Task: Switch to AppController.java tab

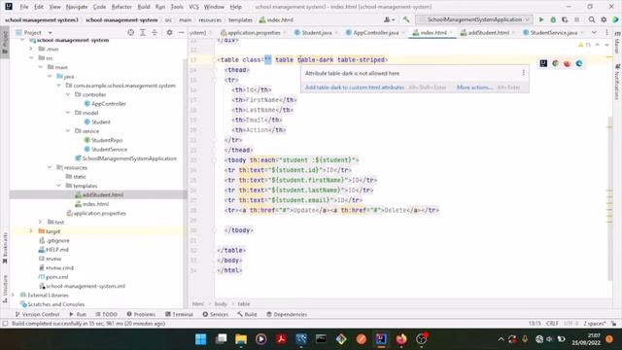Action: [x=375, y=32]
